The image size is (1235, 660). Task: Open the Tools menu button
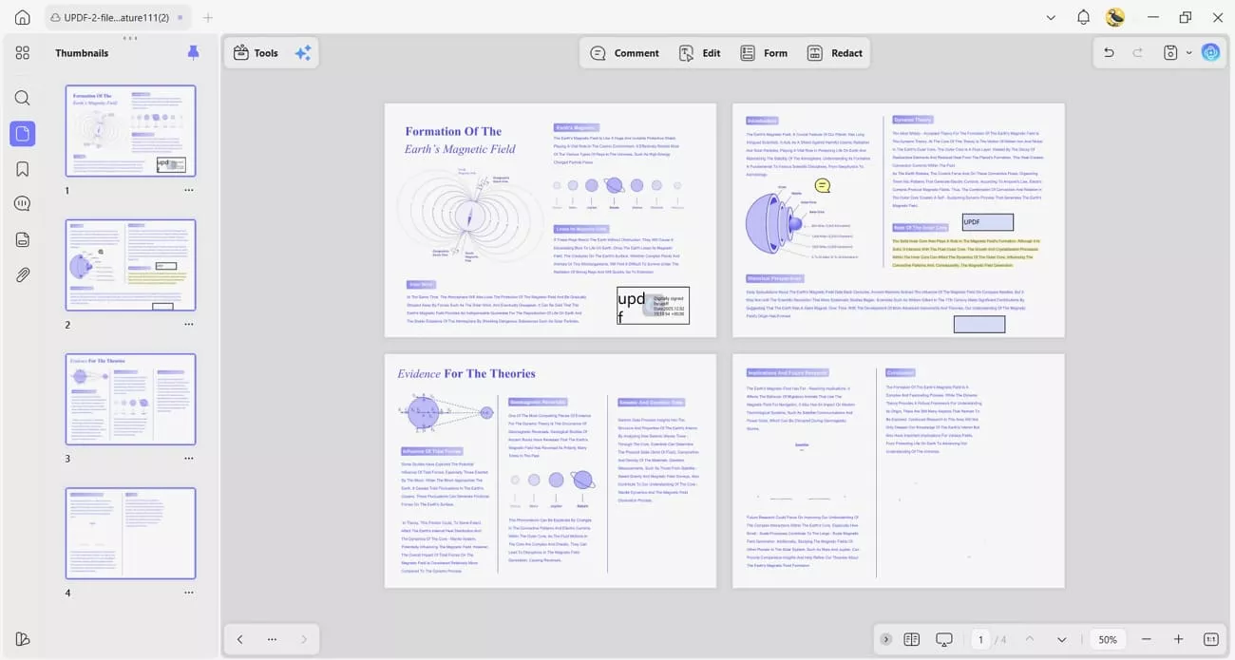click(x=255, y=52)
